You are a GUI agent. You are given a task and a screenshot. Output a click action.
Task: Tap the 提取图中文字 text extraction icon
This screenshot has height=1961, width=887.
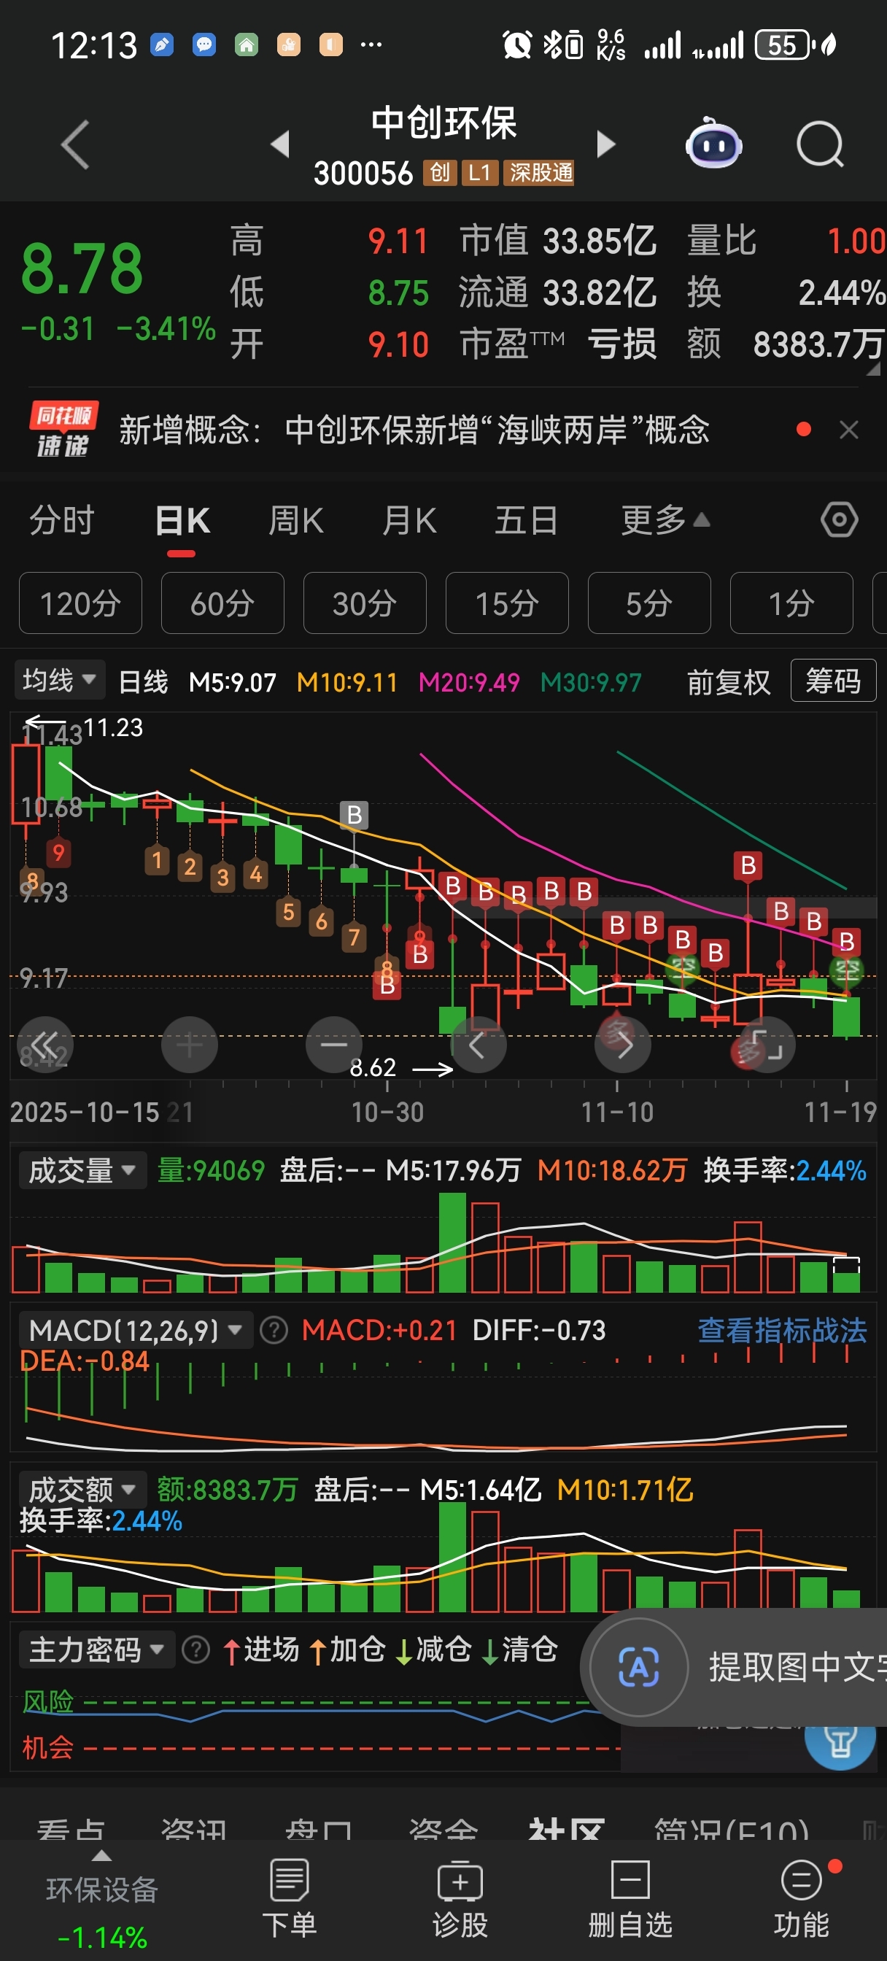(x=639, y=1667)
